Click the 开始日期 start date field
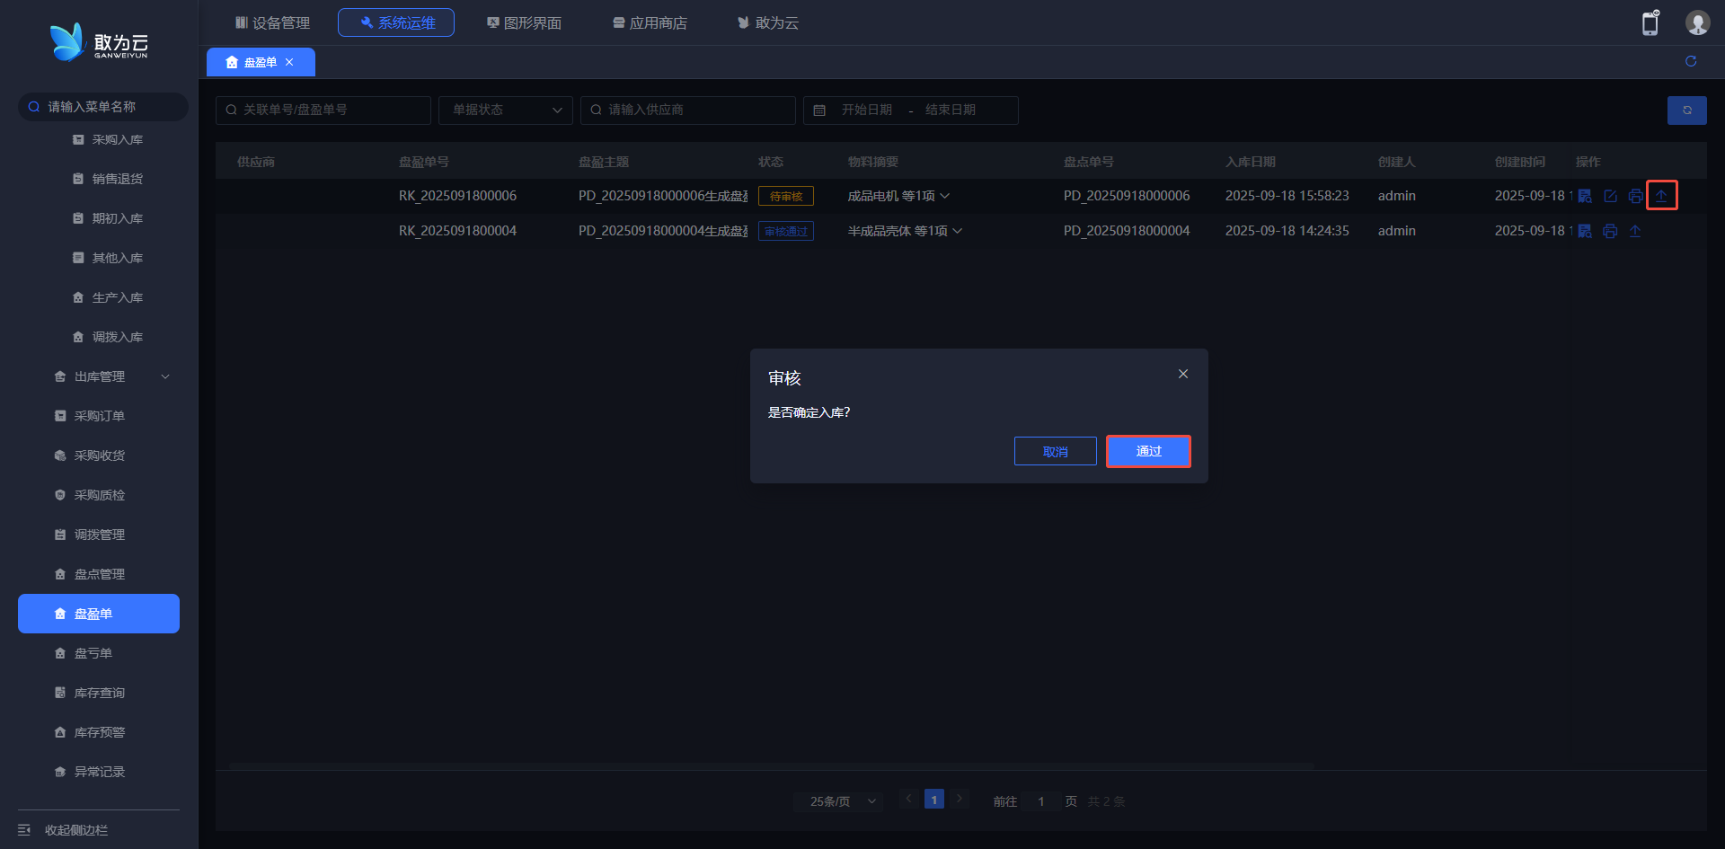Image resolution: width=1725 pixels, height=849 pixels. 867,110
